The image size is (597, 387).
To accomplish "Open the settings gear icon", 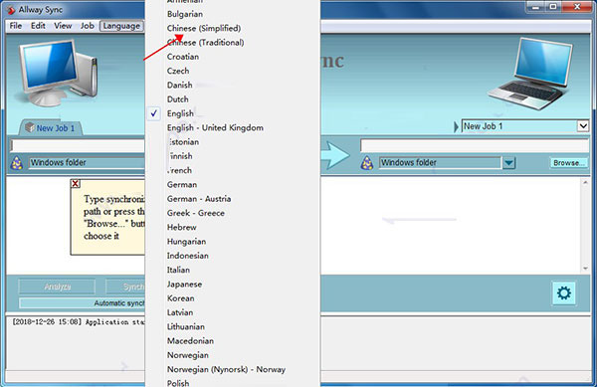I will click(x=564, y=293).
